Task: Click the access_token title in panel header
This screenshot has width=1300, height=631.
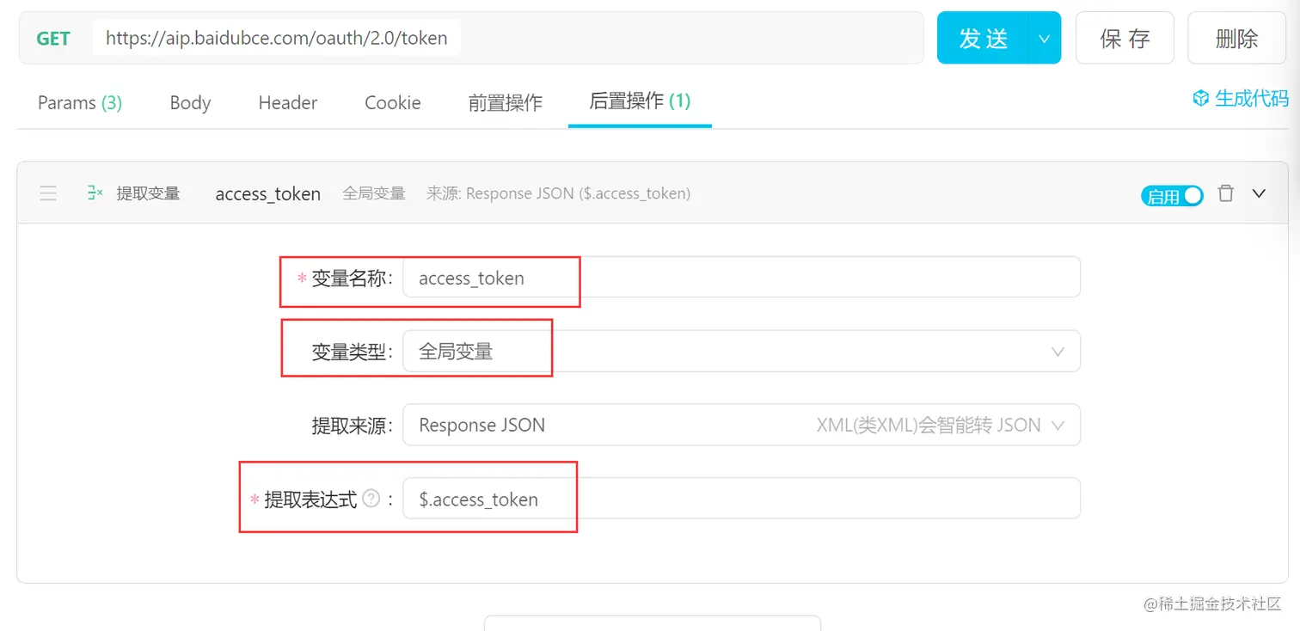Action: coord(268,194)
